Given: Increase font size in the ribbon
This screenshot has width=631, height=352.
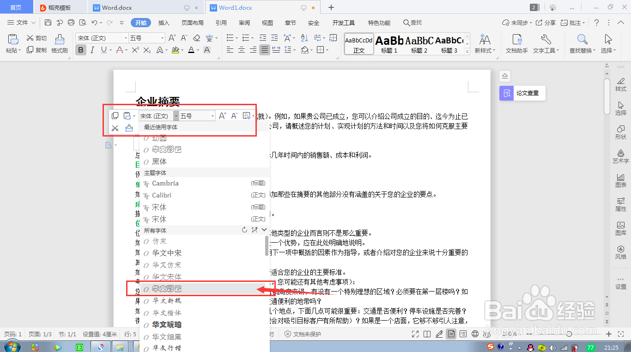Looking at the screenshot, I should (x=172, y=38).
